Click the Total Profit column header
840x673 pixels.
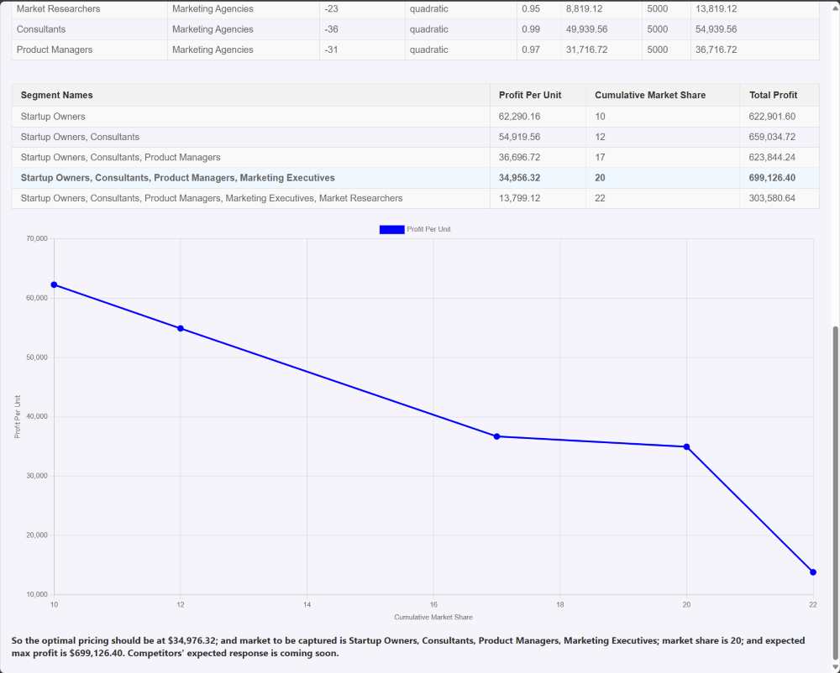pos(774,95)
